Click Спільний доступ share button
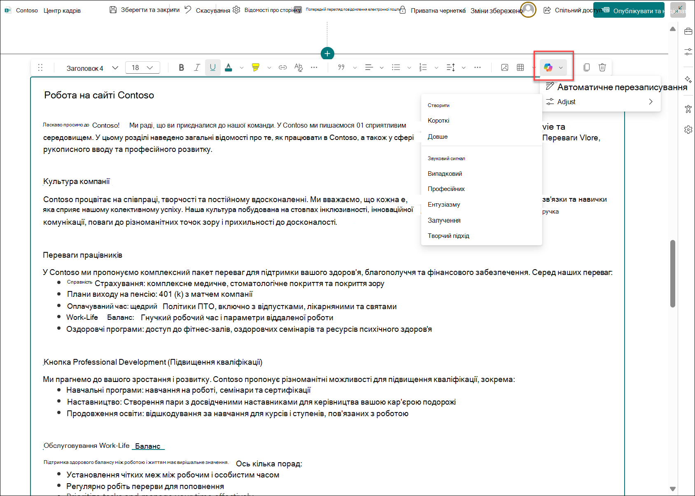Image resolution: width=695 pixels, height=496 pixels. pos(573,10)
